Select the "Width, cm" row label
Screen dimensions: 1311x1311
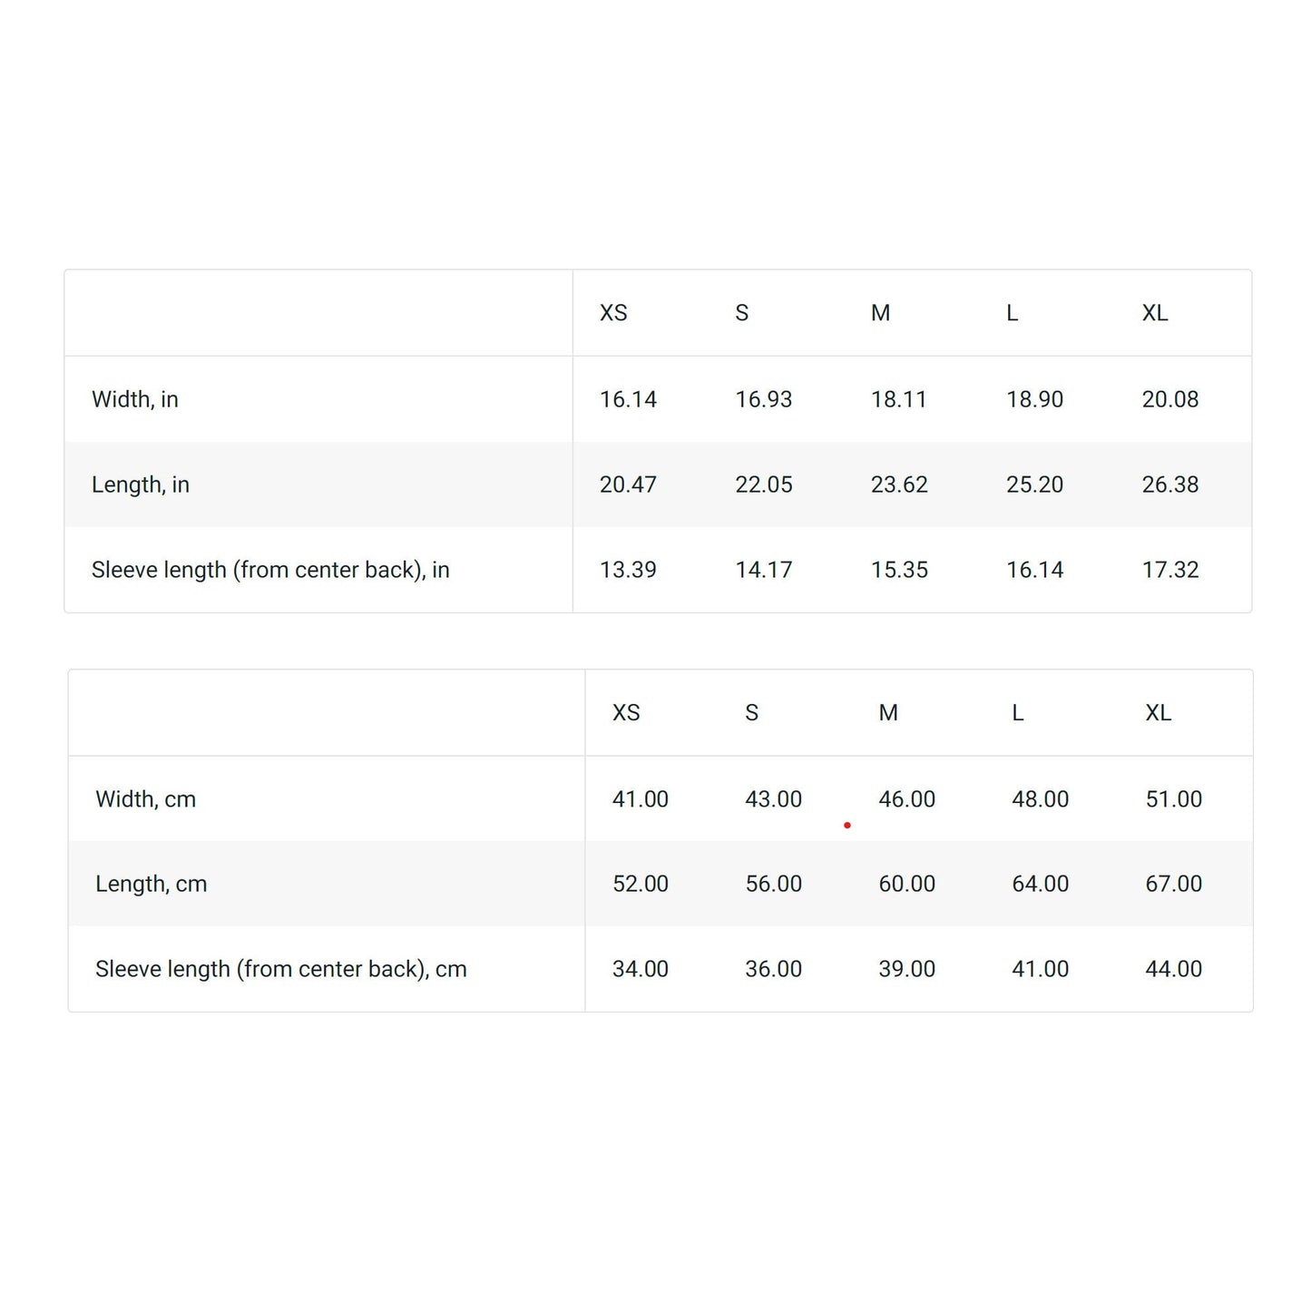(146, 799)
